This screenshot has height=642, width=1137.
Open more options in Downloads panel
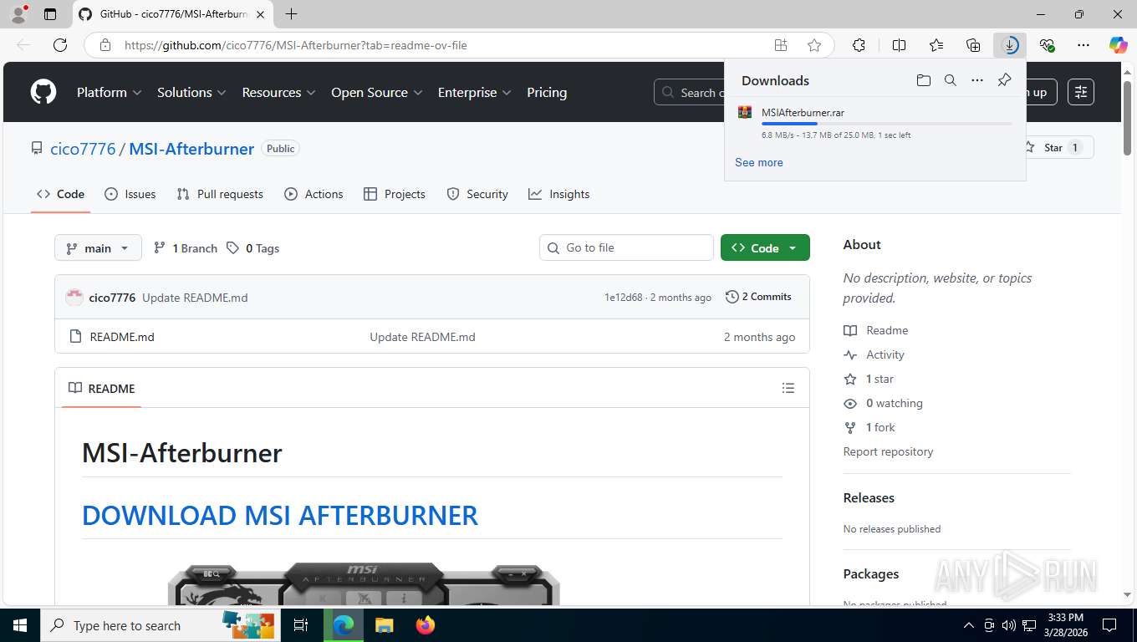coord(976,80)
